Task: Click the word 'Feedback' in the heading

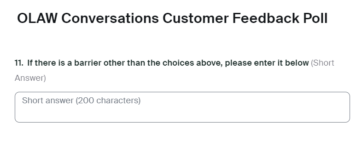Action: (x=266, y=18)
